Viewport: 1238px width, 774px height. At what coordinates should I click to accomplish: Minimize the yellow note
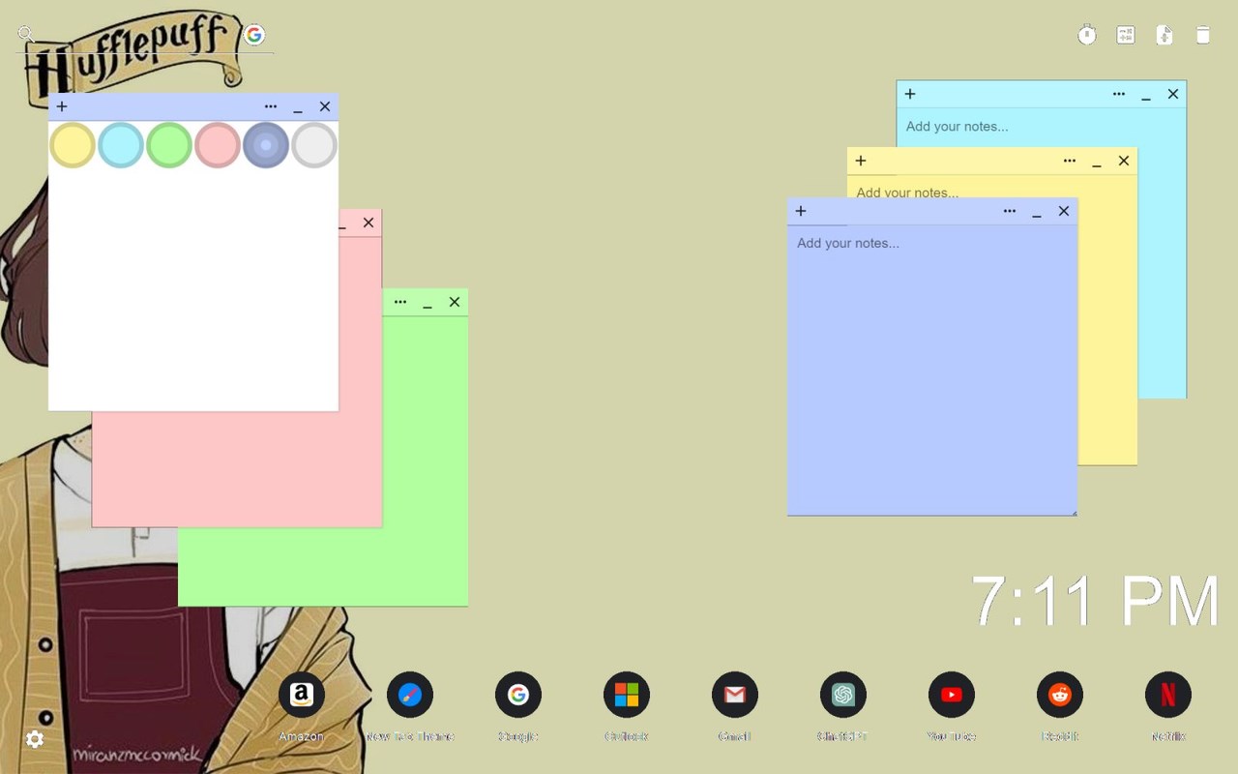(x=1097, y=162)
